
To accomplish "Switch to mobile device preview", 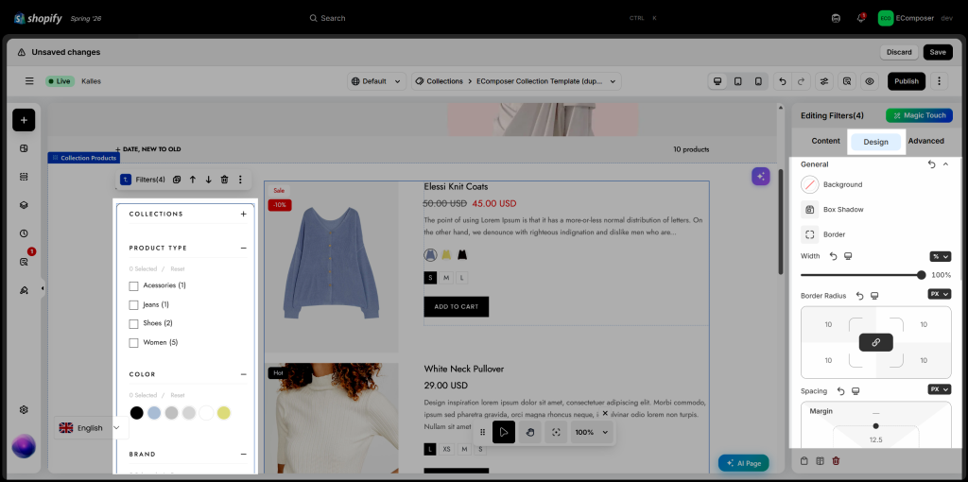I will coord(758,81).
